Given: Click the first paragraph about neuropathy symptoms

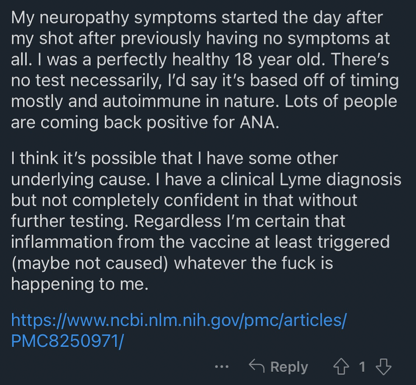Looking at the screenshot, I should (x=205, y=70).
